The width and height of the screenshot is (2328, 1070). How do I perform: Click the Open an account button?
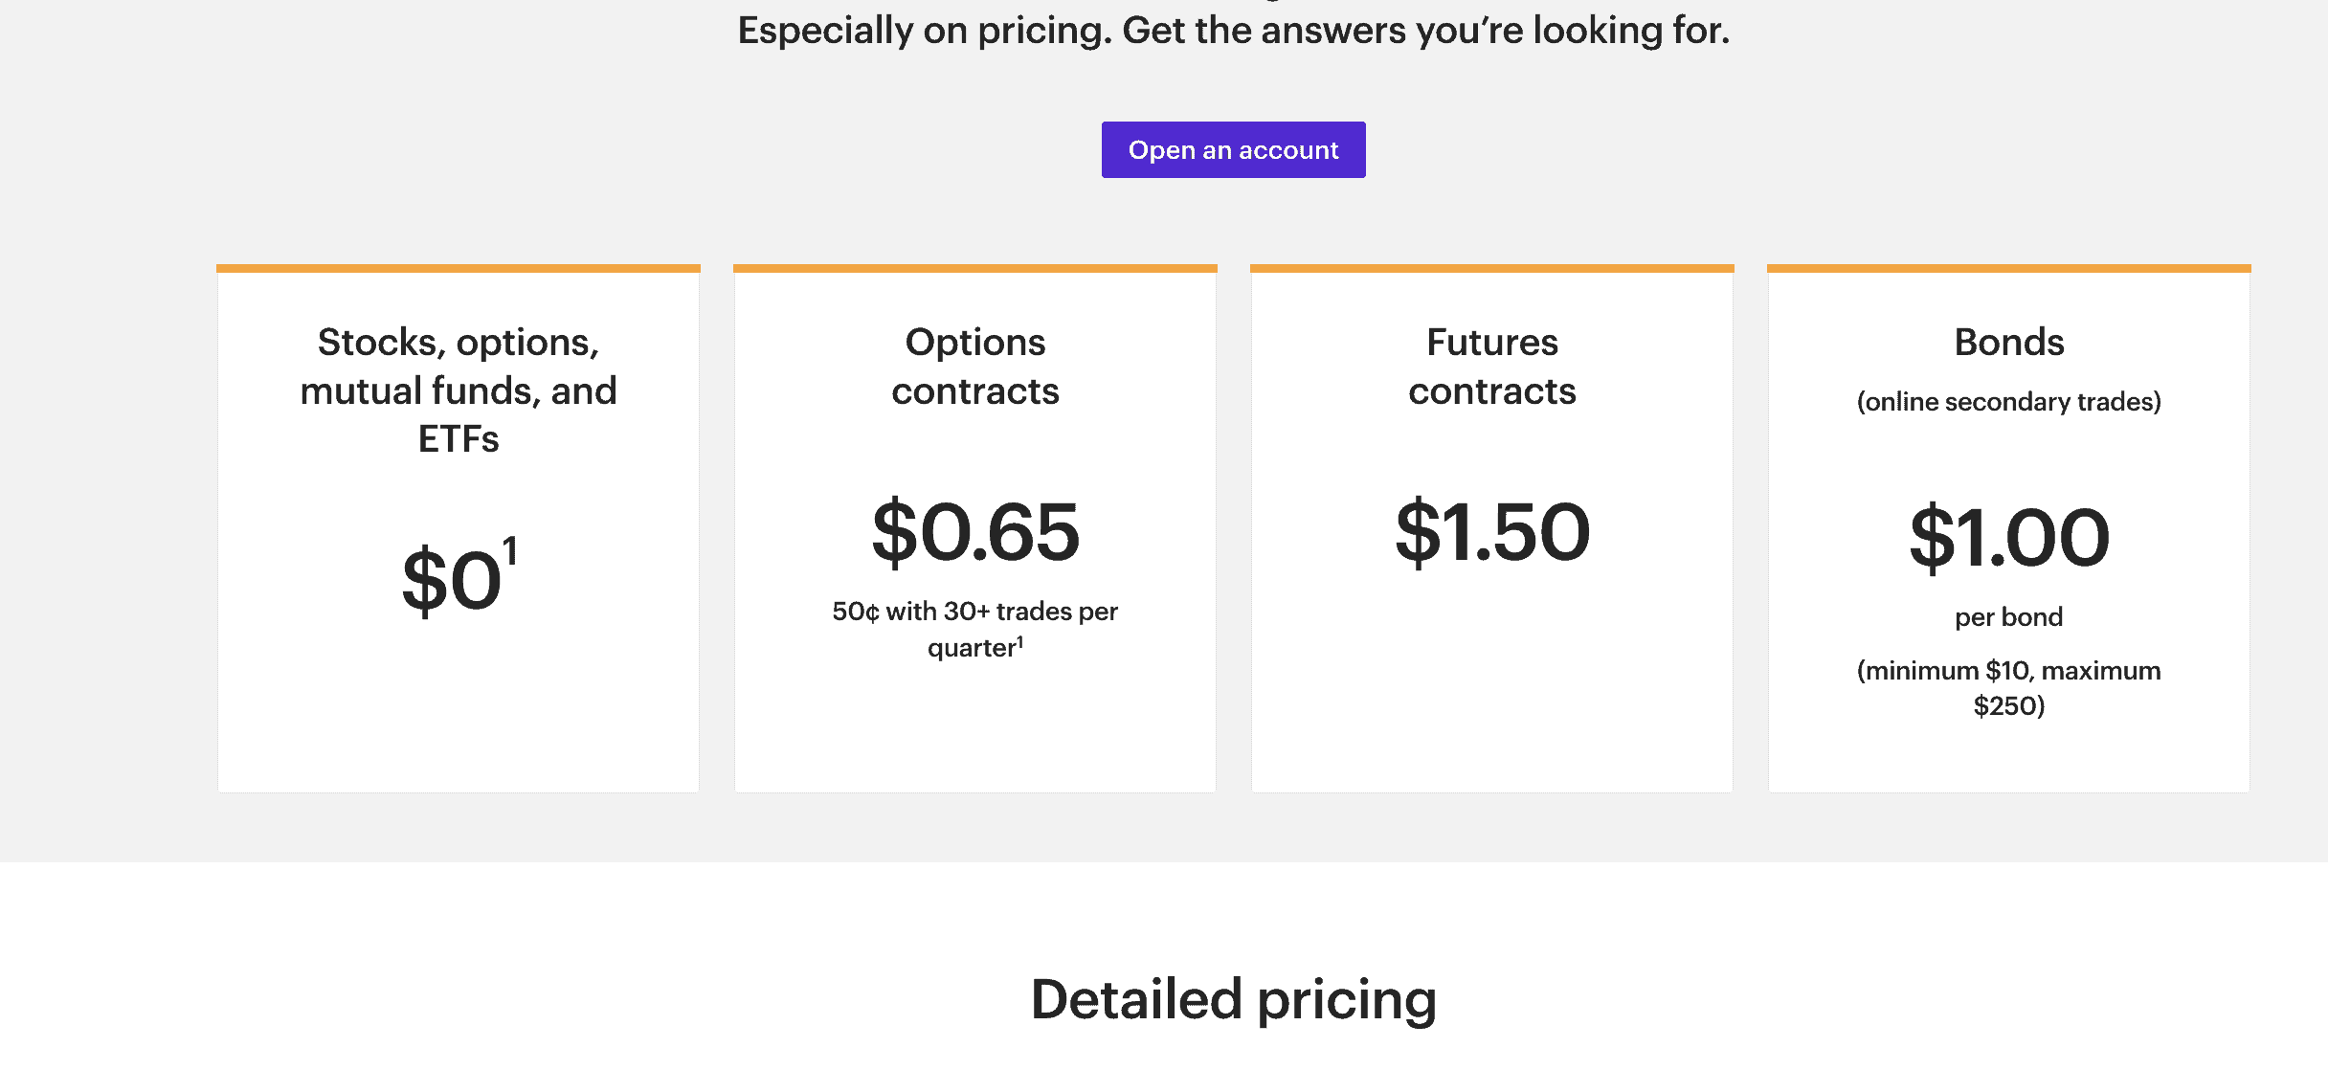1233,150
